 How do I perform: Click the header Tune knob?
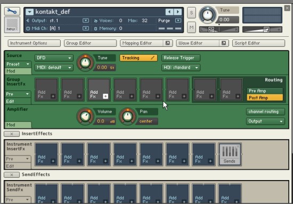(207, 15)
